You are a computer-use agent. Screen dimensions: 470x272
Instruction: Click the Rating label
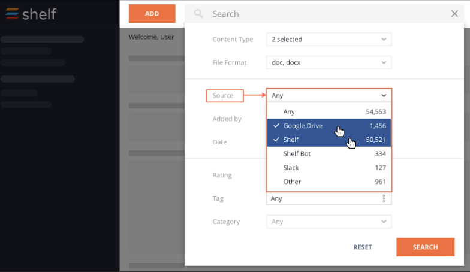click(222, 175)
